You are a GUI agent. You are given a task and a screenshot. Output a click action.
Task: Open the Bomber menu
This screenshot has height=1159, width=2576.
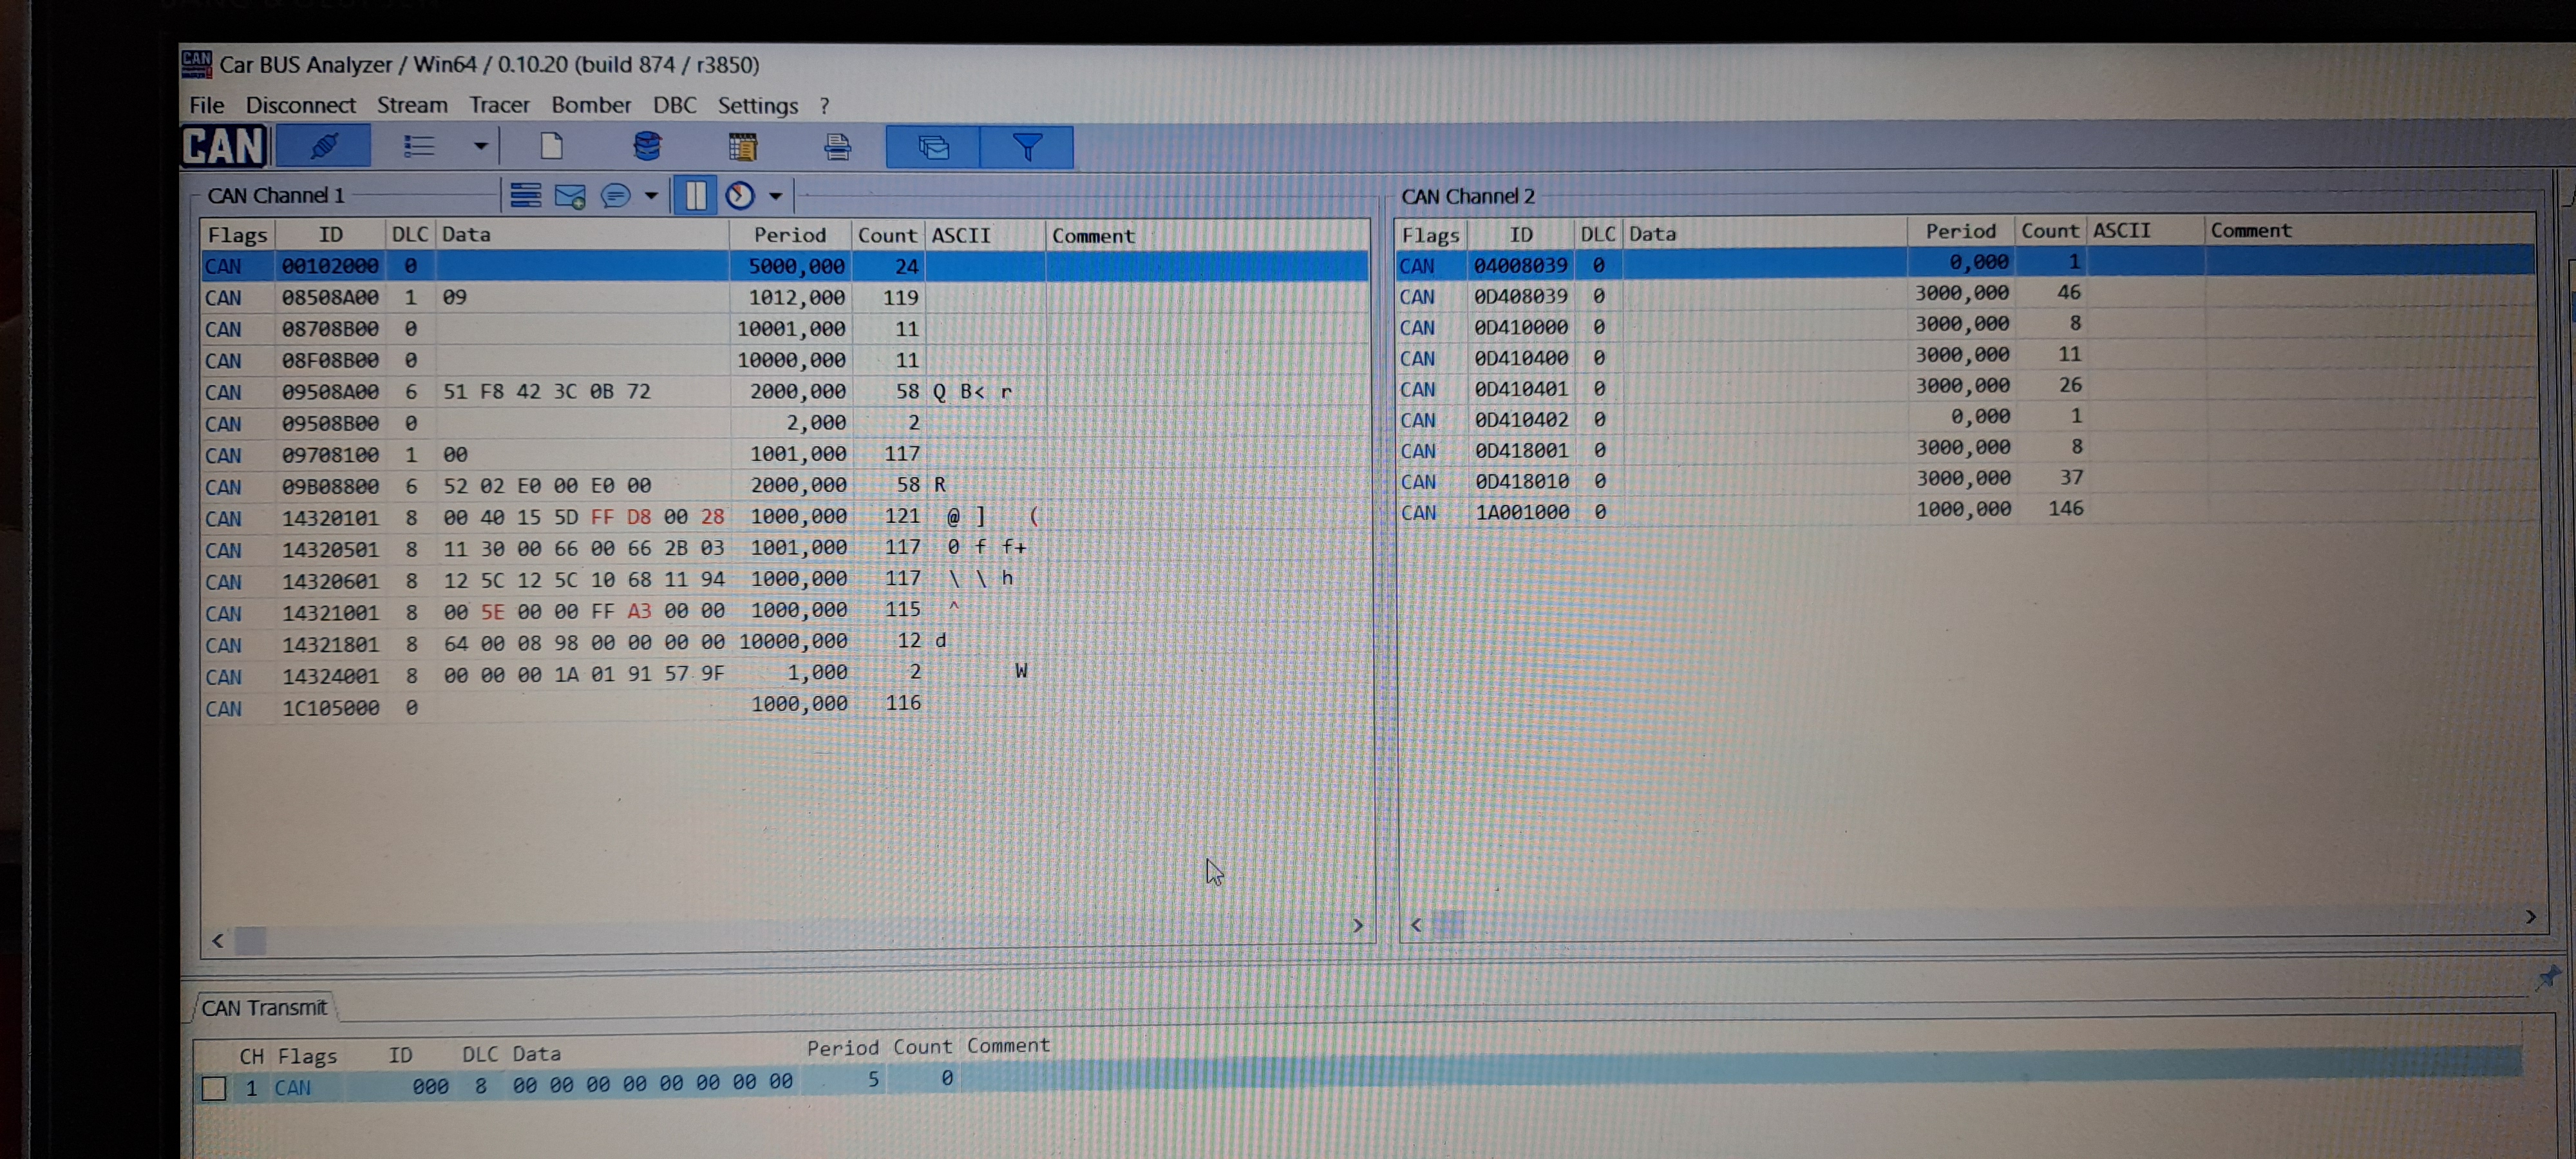click(x=590, y=105)
